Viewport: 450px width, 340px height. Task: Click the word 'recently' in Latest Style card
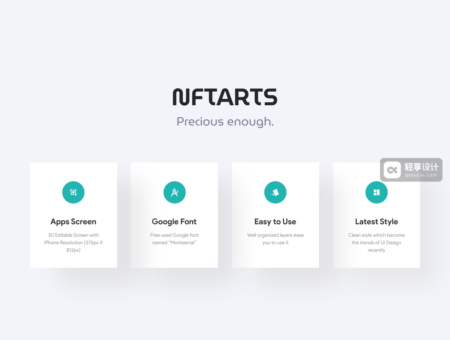[376, 250]
